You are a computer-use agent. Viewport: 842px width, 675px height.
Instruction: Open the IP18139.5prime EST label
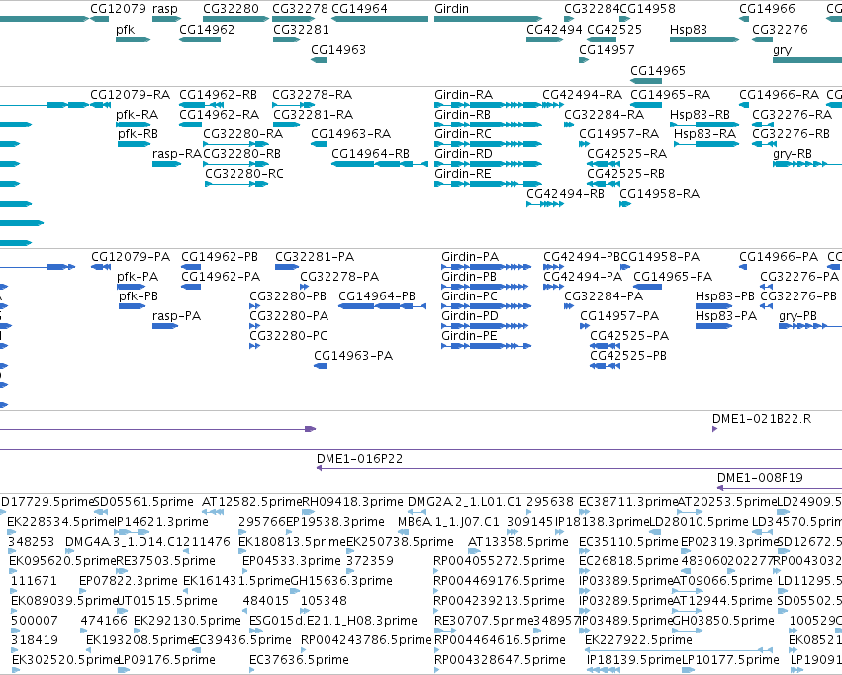pyautogui.click(x=634, y=659)
